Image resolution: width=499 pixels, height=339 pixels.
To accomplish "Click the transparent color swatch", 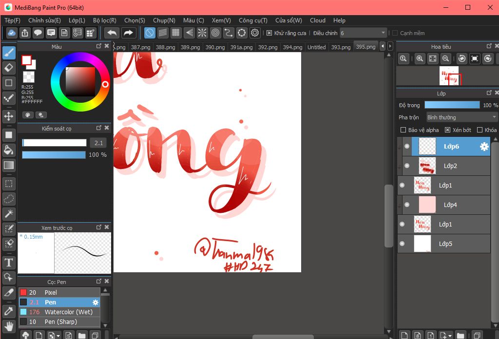I will point(29,76).
